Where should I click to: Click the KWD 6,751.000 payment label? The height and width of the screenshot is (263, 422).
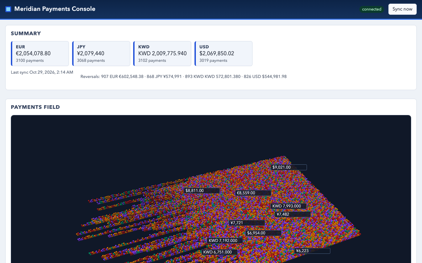[x=220, y=252]
